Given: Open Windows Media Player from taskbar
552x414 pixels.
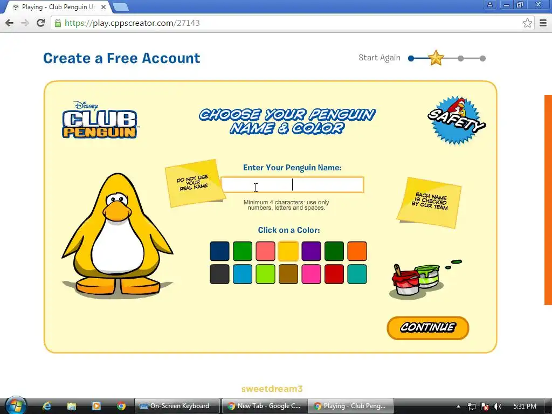Looking at the screenshot, I should click(96, 406).
